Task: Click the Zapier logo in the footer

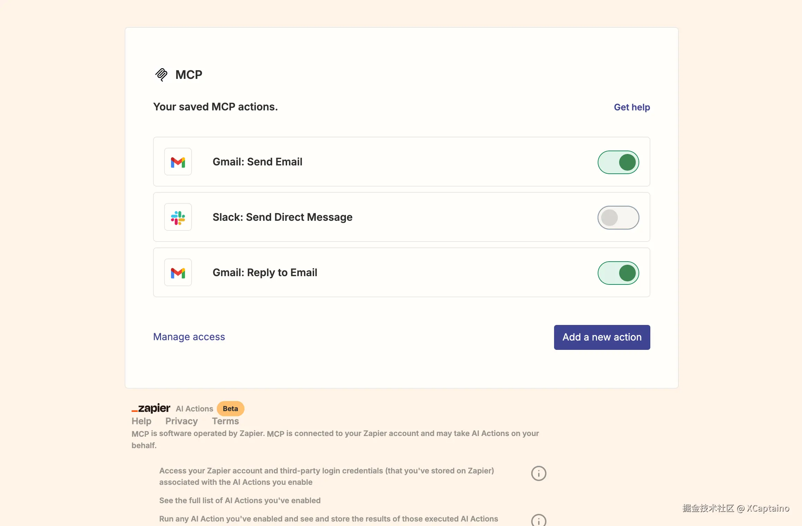Action: point(151,408)
